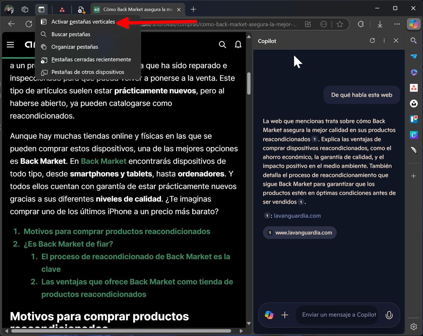The image size is (423, 336).
Task: Go to Las ventajas que ofrece Back Market
Action: pyautogui.click(x=137, y=288)
